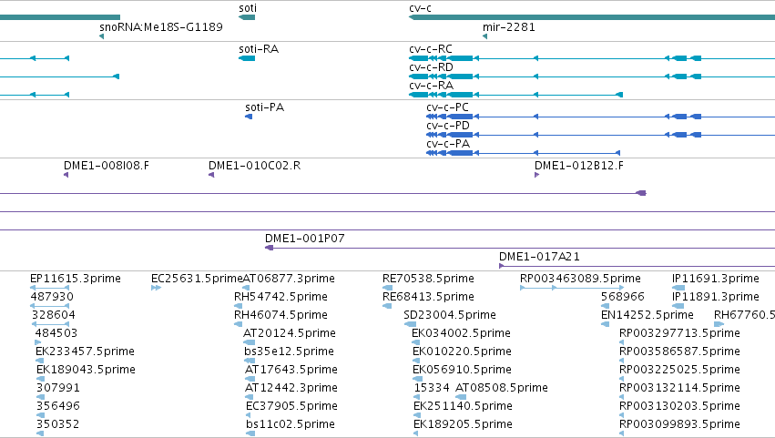
Task: Click the EK056910.5prime EST label
Action: click(x=462, y=370)
